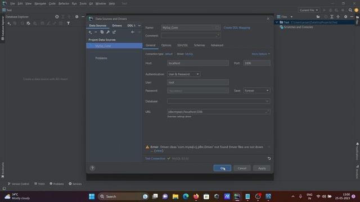
Task: Open the Files view selector dropdown
Action: [x=291, y=17]
